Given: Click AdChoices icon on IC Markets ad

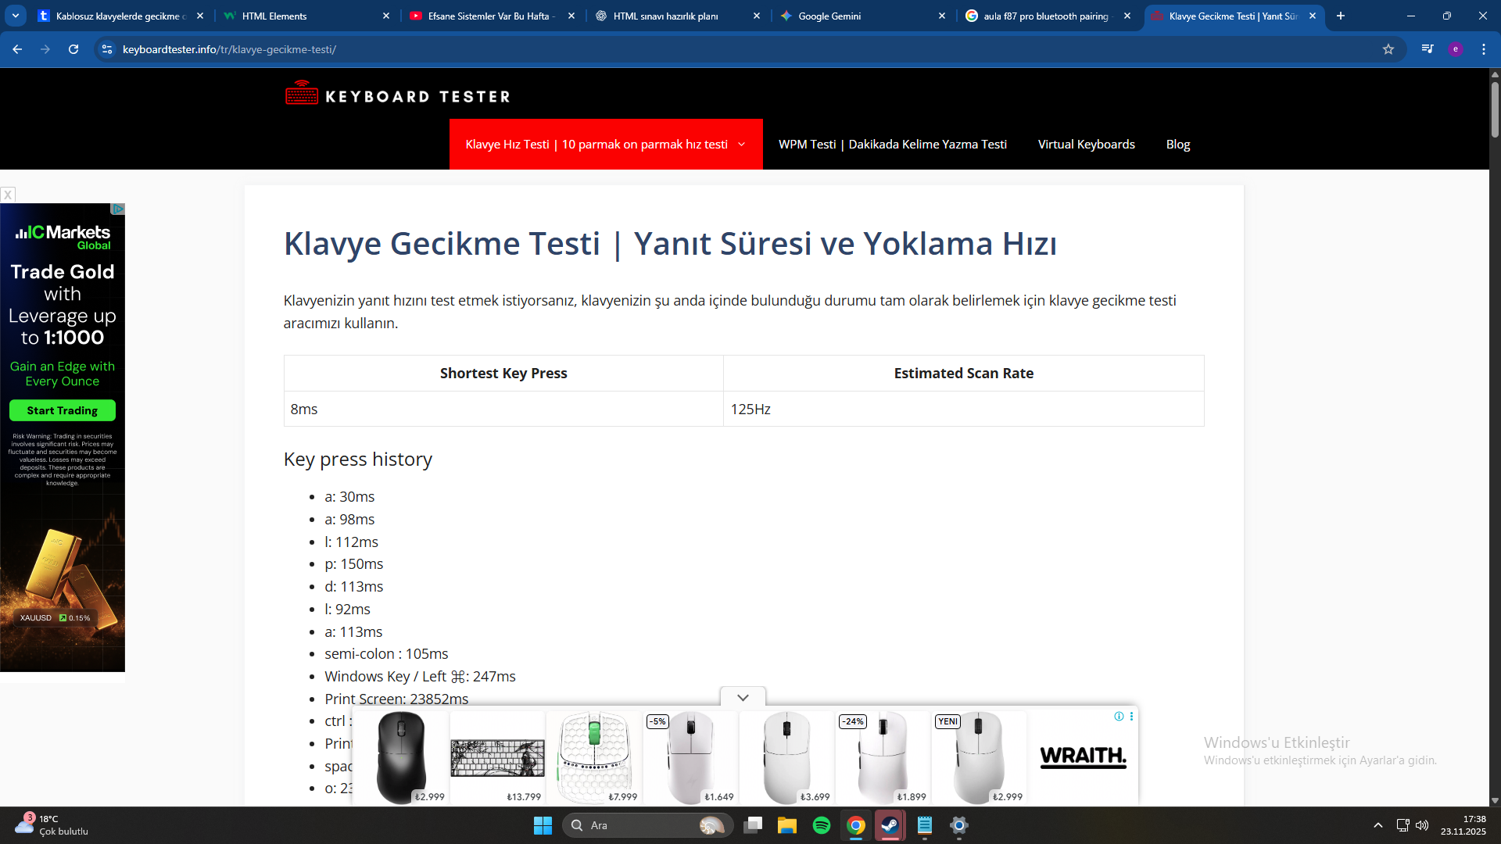Looking at the screenshot, I should pos(118,209).
